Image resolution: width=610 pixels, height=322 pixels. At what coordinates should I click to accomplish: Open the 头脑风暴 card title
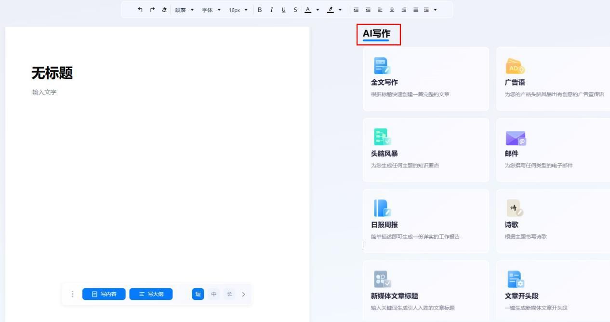[385, 154]
